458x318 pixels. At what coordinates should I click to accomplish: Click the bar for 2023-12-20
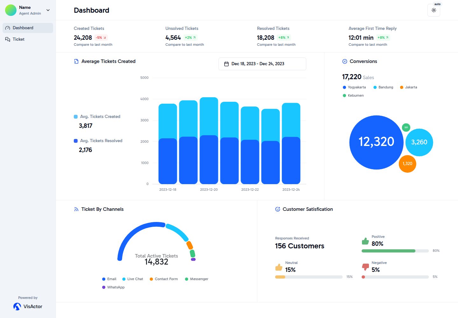click(x=209, y=141)
